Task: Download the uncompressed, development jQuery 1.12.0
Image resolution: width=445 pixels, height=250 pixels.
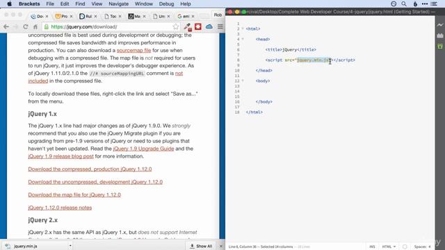Action: click(x=95, y=182)
